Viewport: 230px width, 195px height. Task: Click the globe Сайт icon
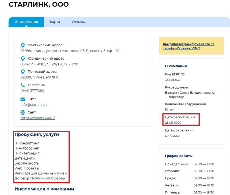(23, 112)
